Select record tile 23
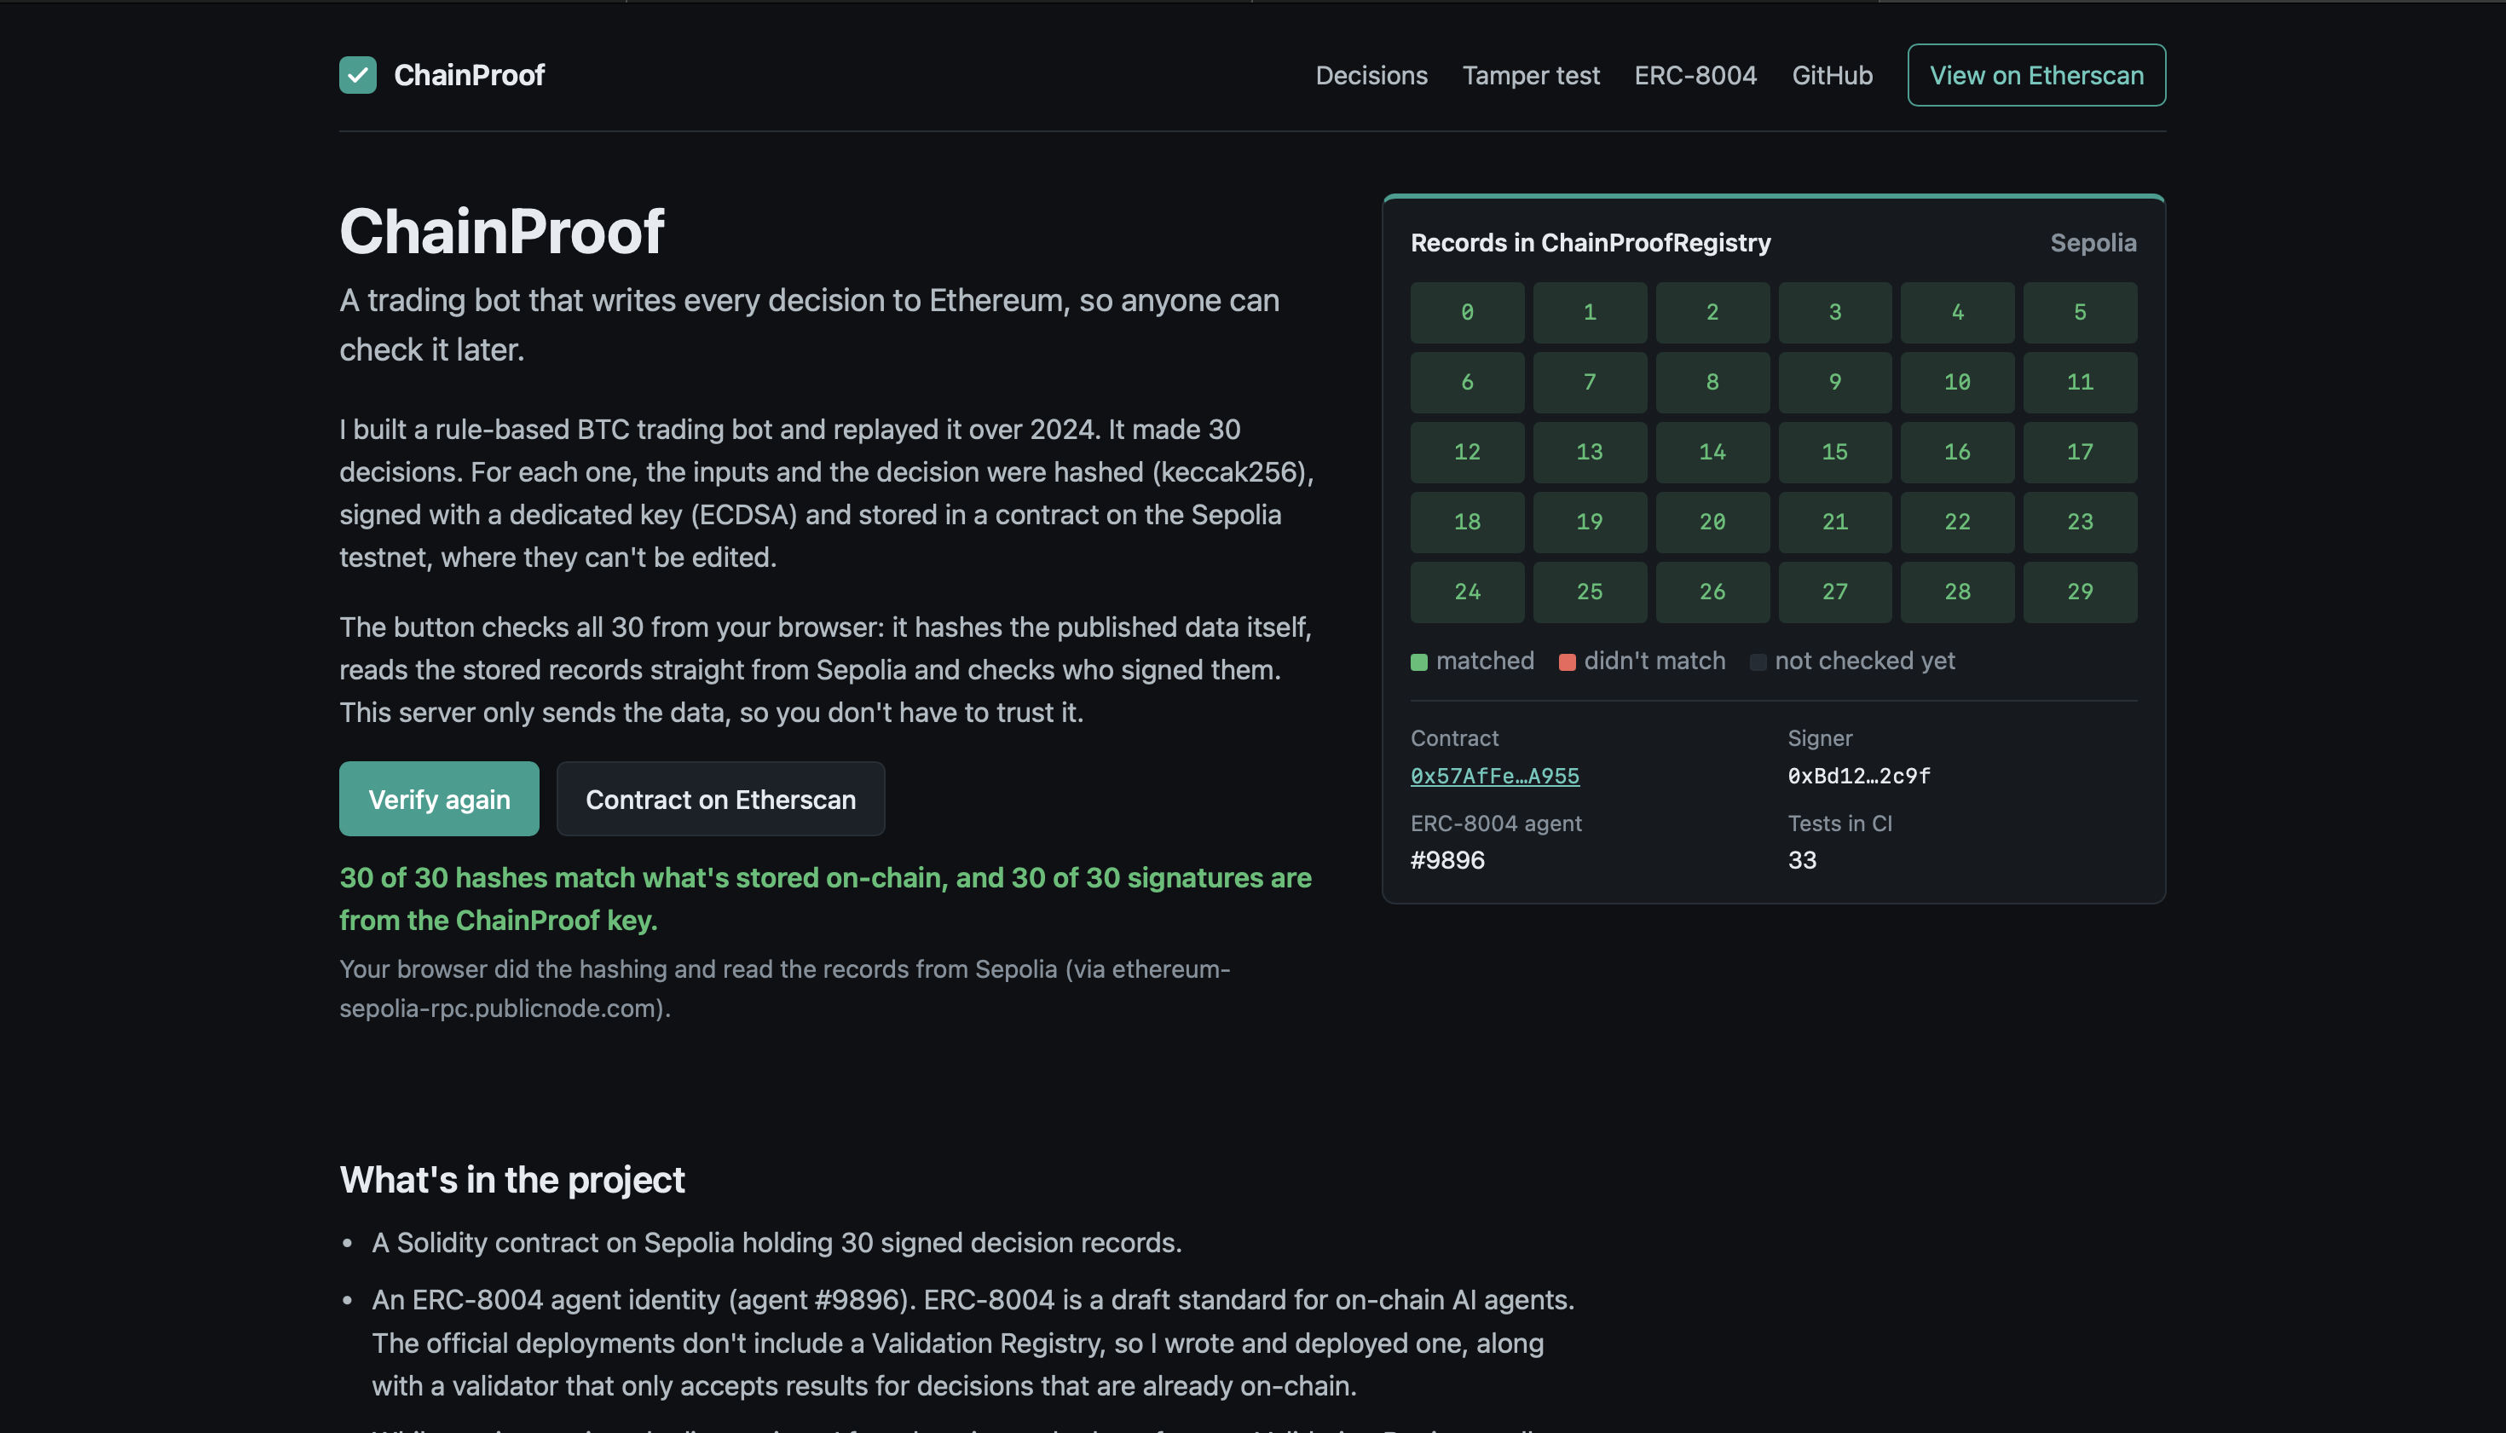 click(x=2080, y=522)
